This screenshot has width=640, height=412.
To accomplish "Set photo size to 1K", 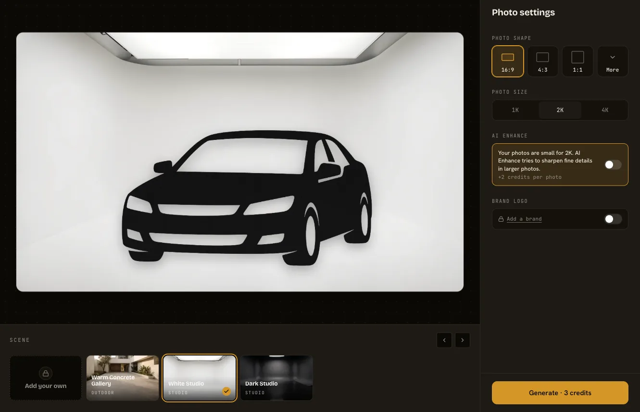I will point(515,110).
